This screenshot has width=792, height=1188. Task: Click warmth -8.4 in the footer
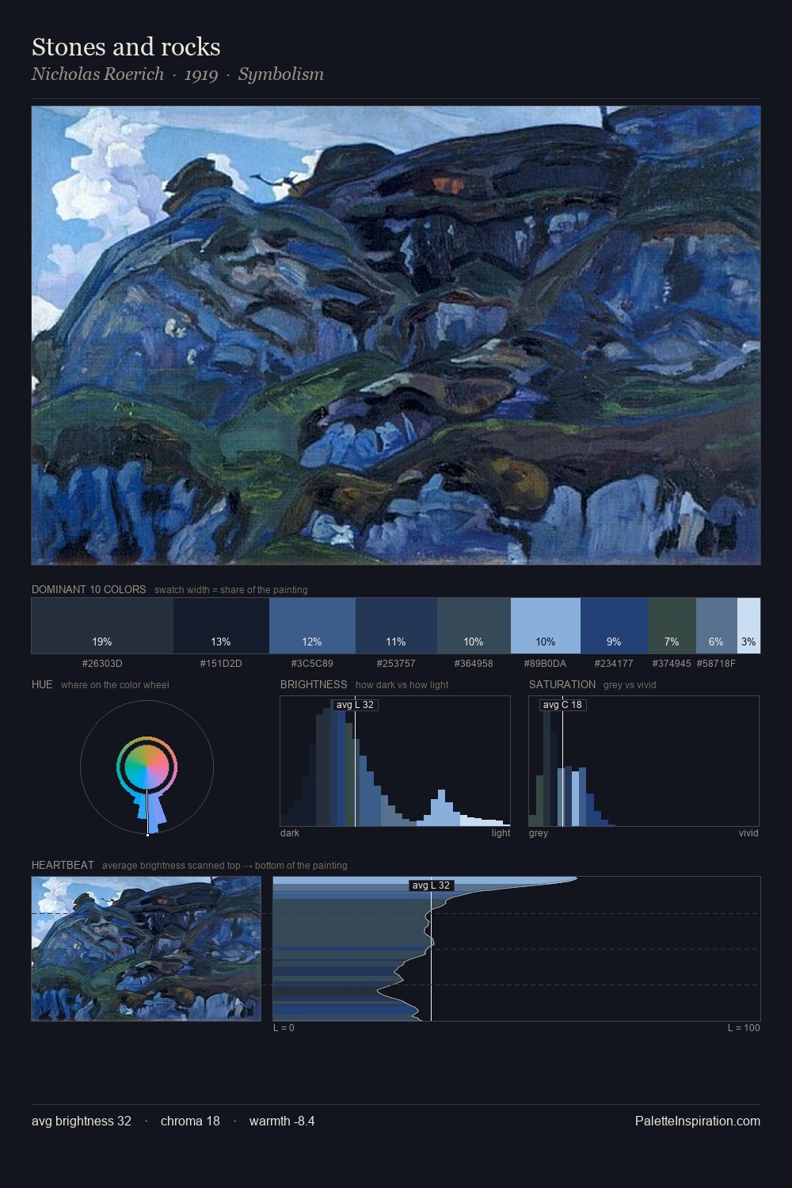(282, 1121)
